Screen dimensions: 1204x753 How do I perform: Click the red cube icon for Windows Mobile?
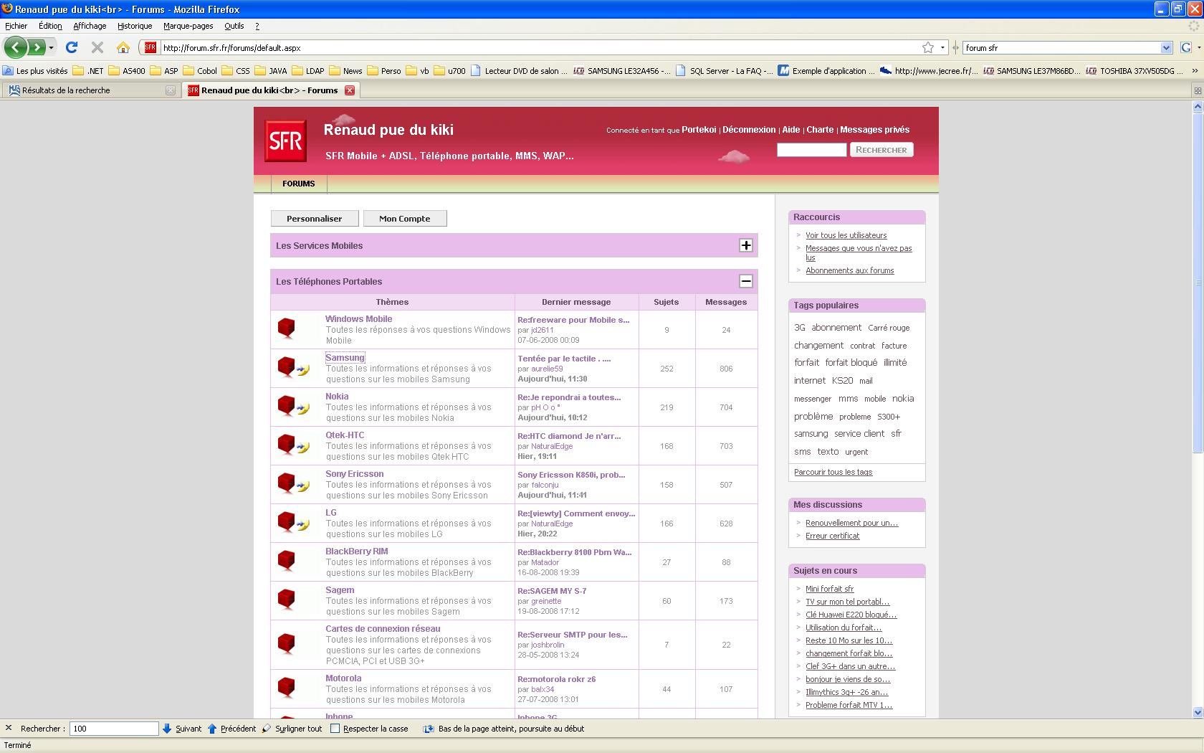pos(287,328)
